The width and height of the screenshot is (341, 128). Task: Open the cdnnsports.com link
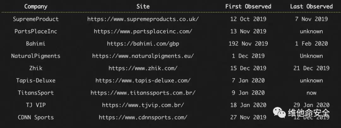point(143,118)
